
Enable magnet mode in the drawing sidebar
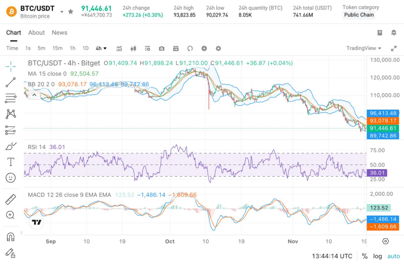[x=11, y=236]
